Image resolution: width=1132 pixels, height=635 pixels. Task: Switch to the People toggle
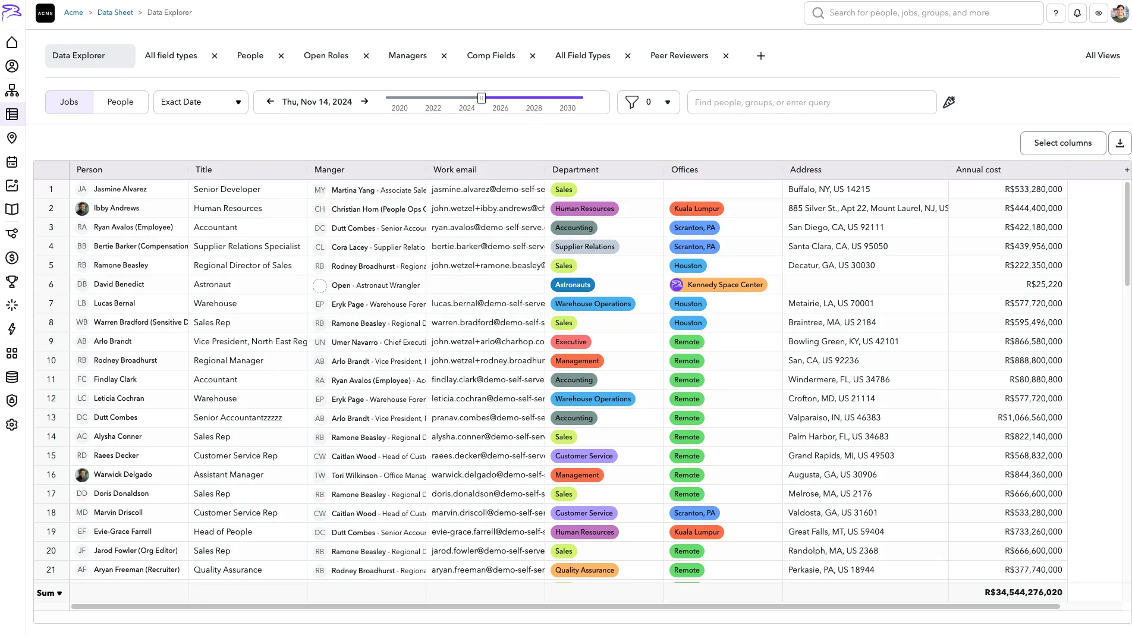pyautogui.click(x=120, y=102)
